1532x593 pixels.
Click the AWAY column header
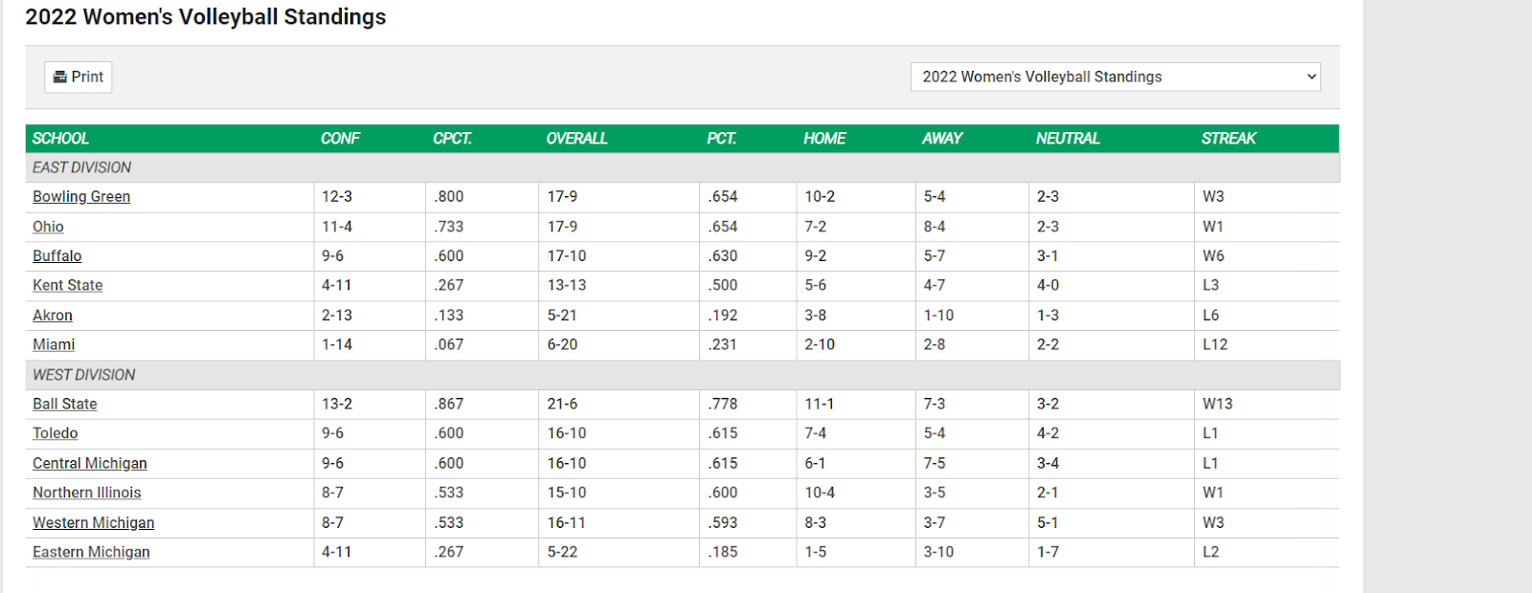pos(942,139)
